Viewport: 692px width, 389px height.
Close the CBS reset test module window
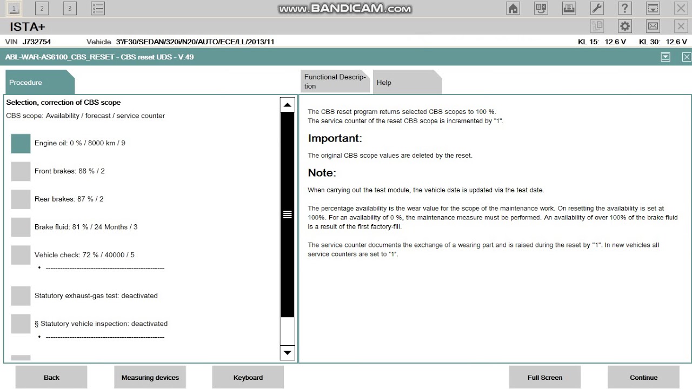(x=687, y=57)
